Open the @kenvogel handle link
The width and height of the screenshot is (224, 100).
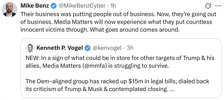pos(107,48)
